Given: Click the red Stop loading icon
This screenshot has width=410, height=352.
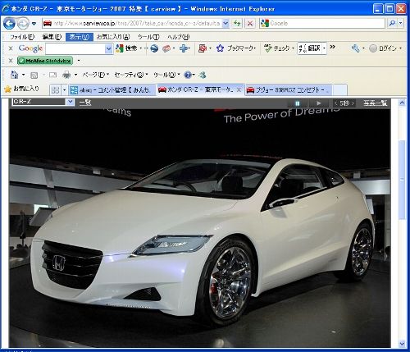Looking at the screenshot, I should 250,24.
